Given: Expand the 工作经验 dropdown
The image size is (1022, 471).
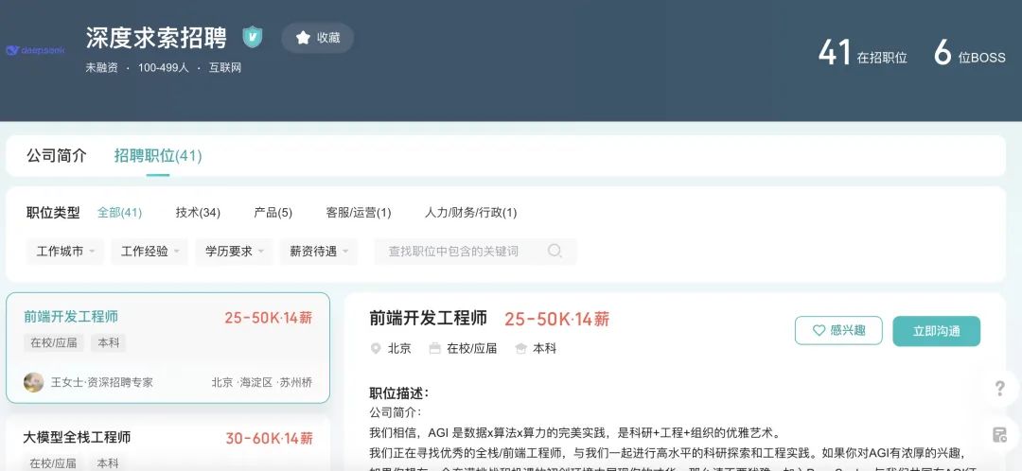Looking at the screenshot, I should coord(150,252).
